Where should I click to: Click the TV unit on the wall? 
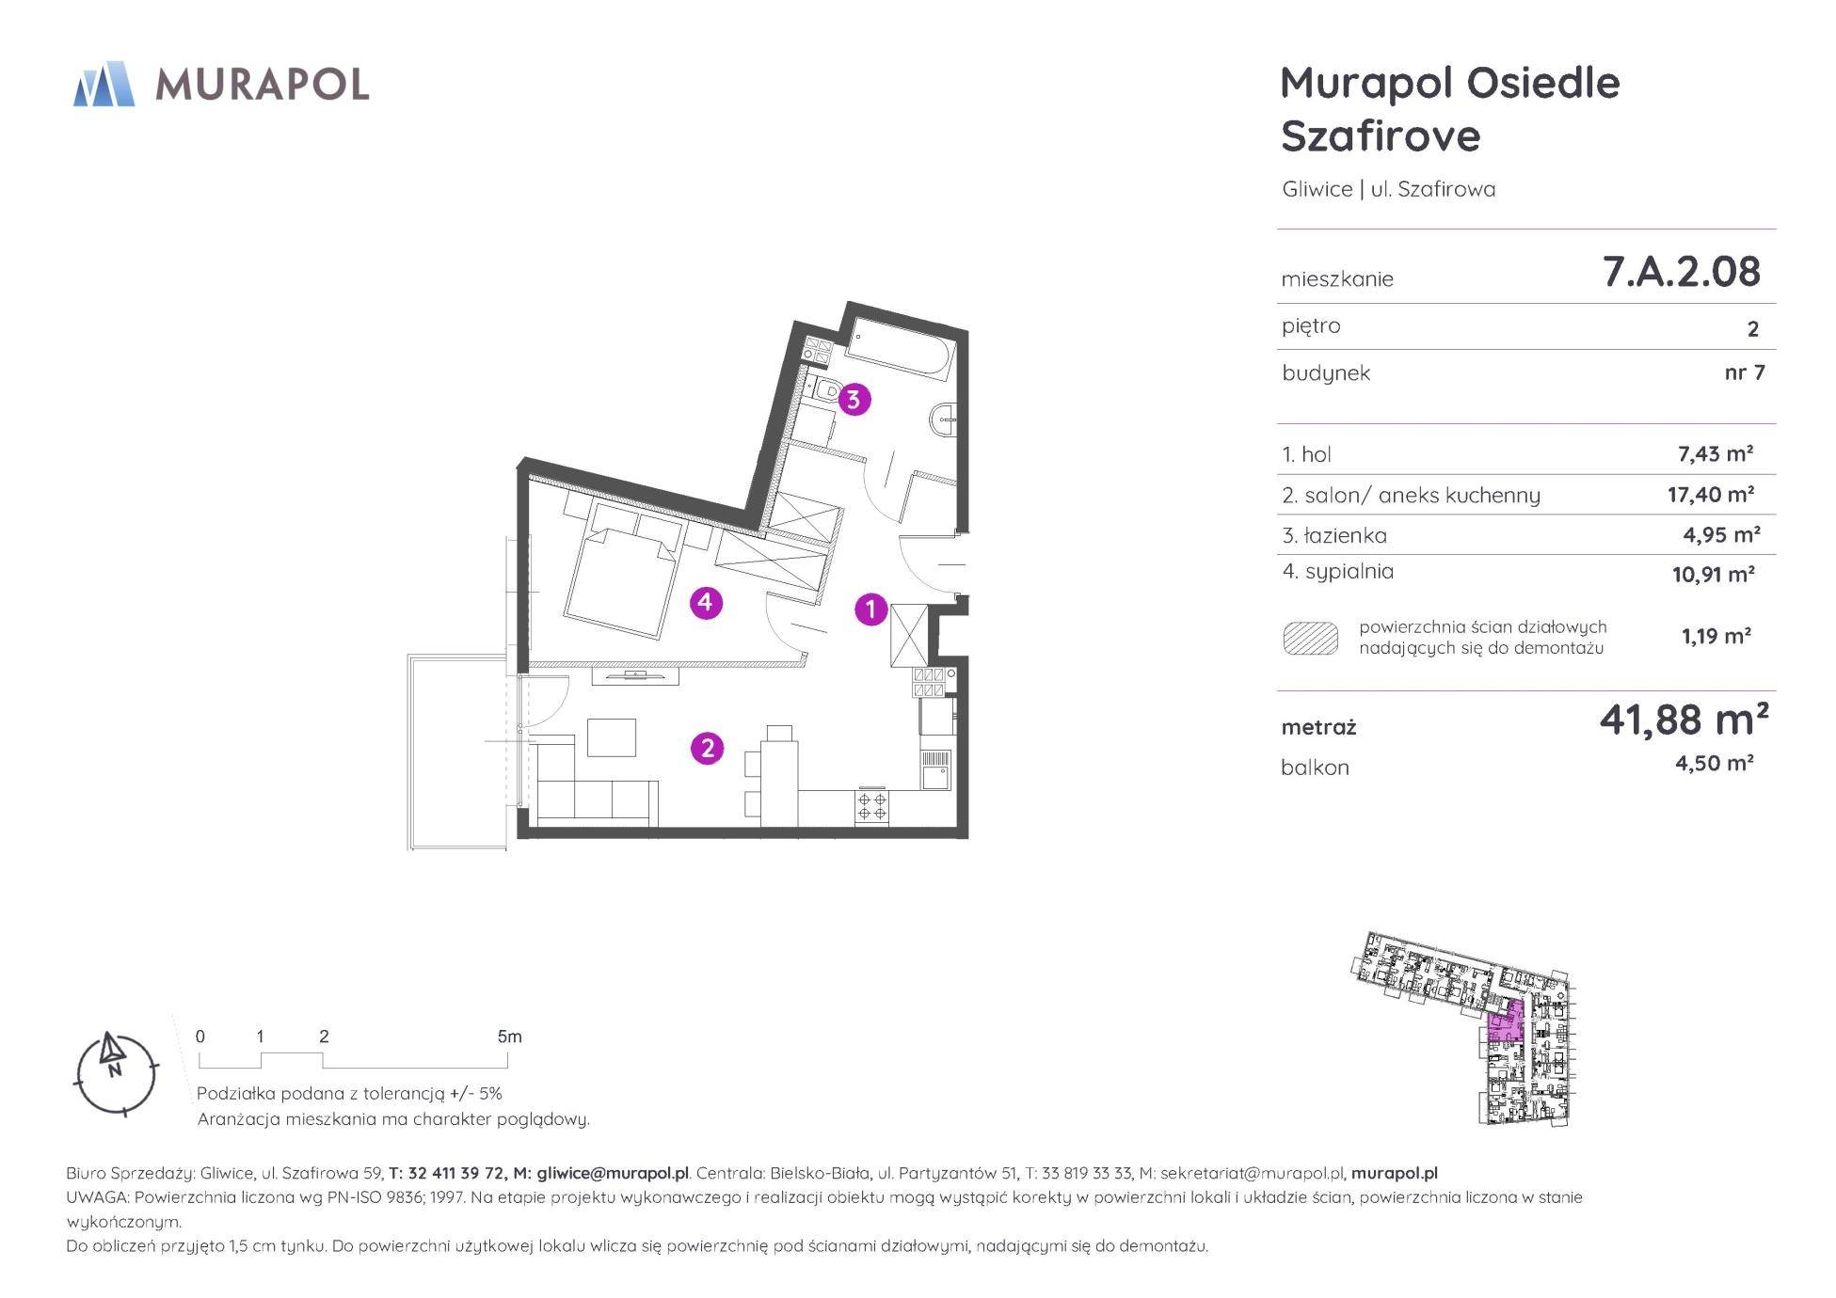[x=635, y=674]
